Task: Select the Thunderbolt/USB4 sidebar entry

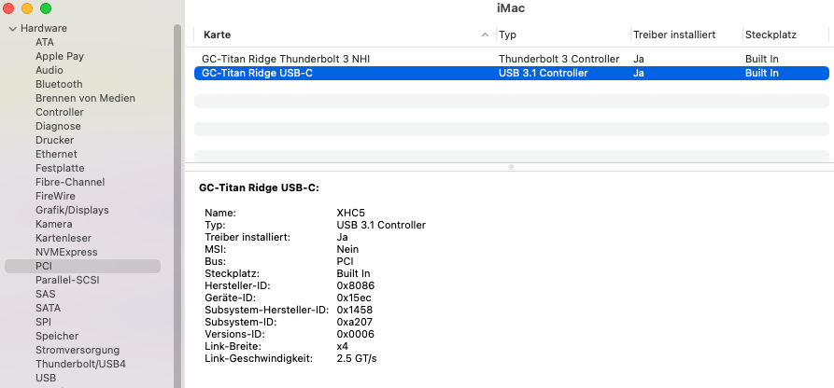Action: 80,364
